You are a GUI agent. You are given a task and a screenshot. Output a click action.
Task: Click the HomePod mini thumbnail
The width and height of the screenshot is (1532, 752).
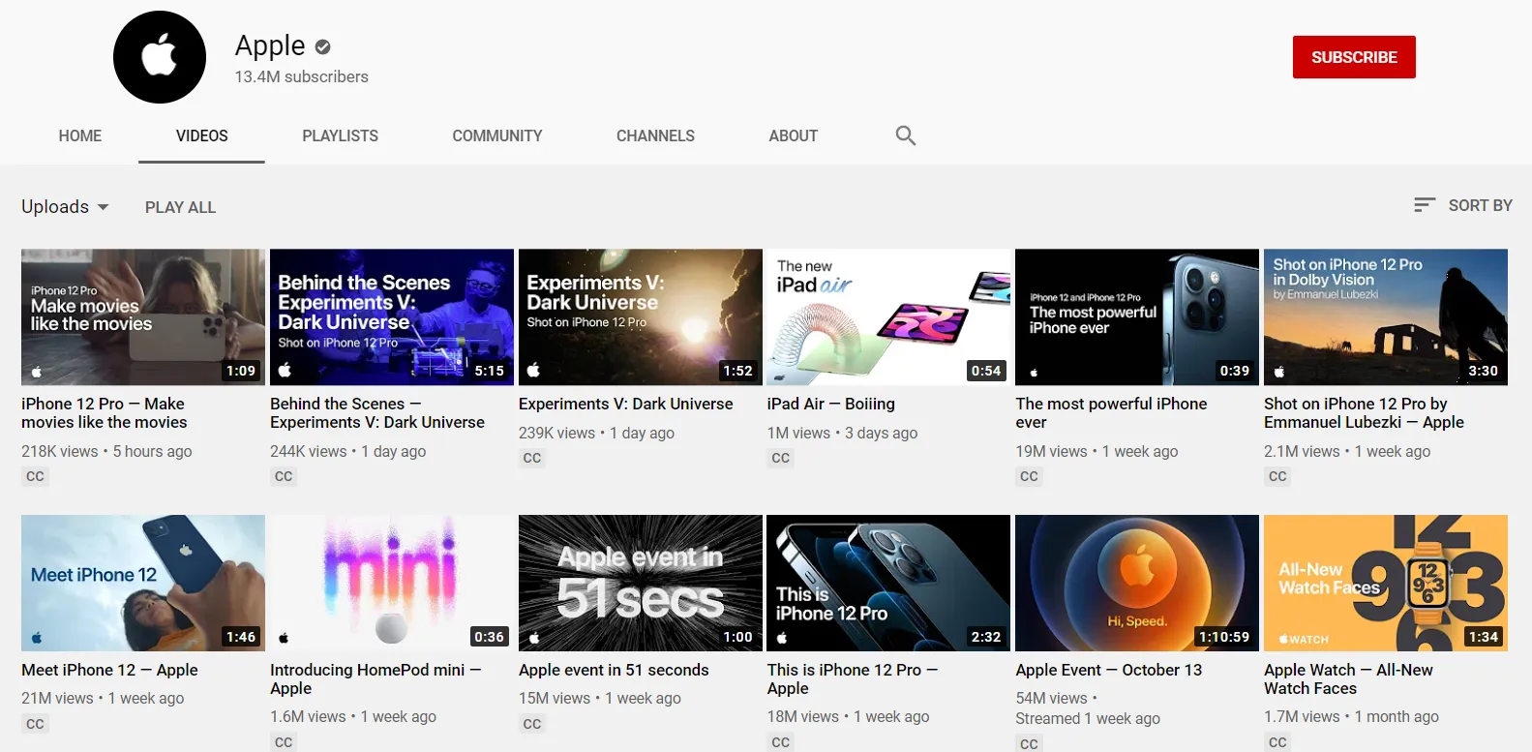(392, 583)
